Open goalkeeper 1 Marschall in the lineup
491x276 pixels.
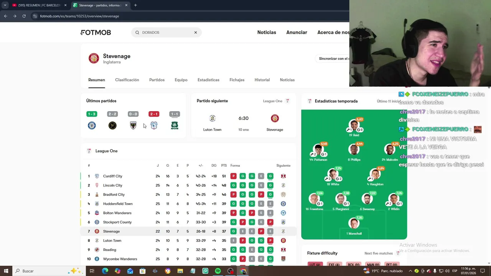354,225
